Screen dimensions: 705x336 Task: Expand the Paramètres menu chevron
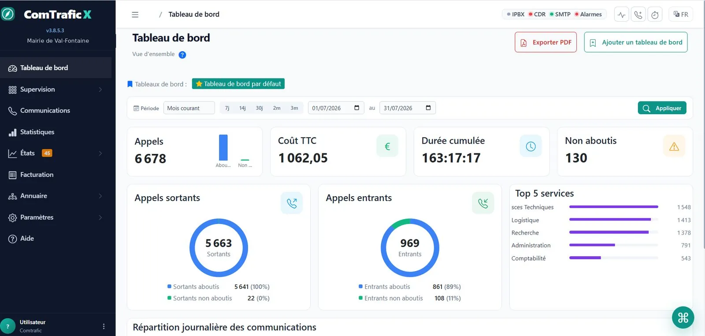tap(100, 217)
